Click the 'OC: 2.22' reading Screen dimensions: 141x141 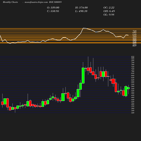[109, 8]
